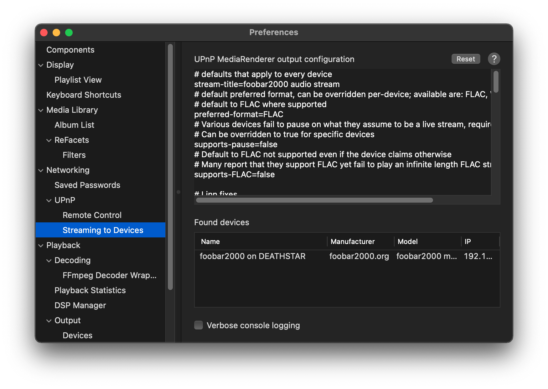Click the truncated 'foobar2000 m...' model cell
The width and height of the screenshot is (548, 389).
click(427, 256)
